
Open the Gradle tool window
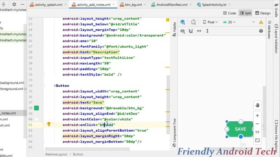tap(276, 10)
